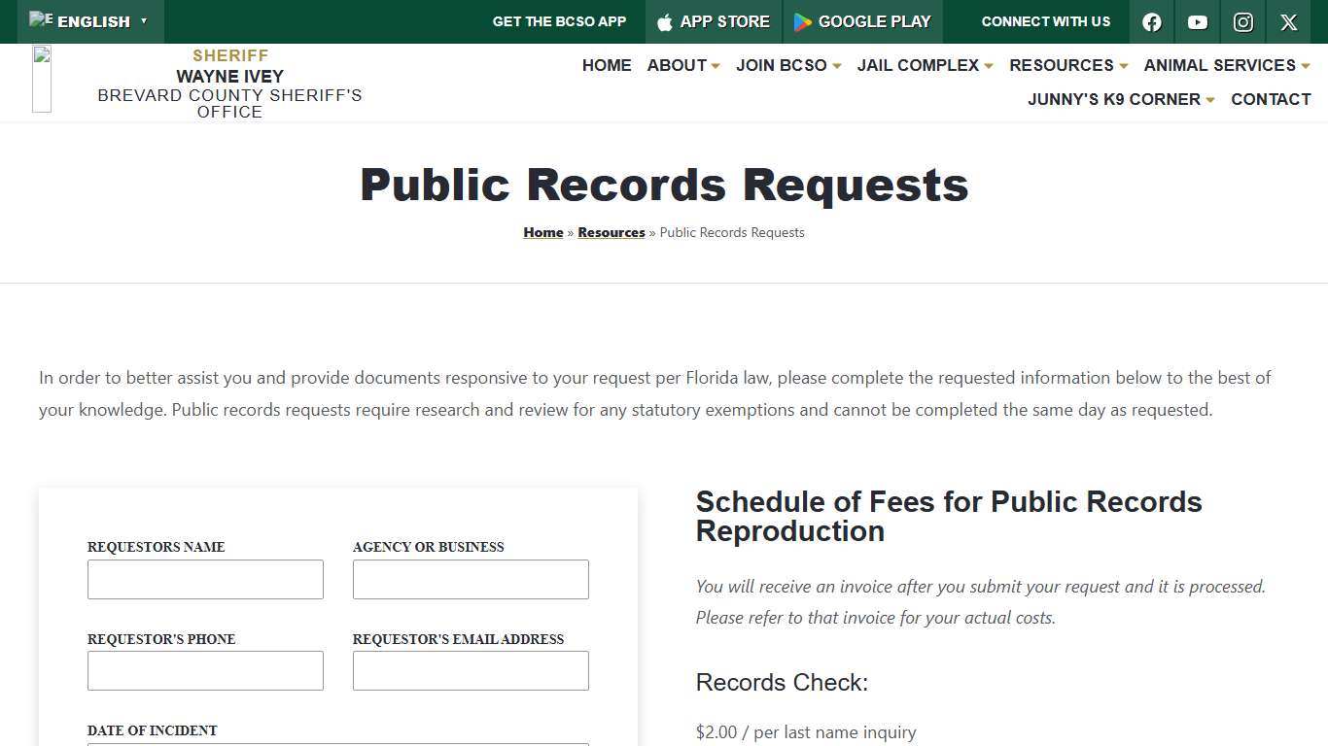Open the ENGLISH language selector dropdown

coord(90,21)
